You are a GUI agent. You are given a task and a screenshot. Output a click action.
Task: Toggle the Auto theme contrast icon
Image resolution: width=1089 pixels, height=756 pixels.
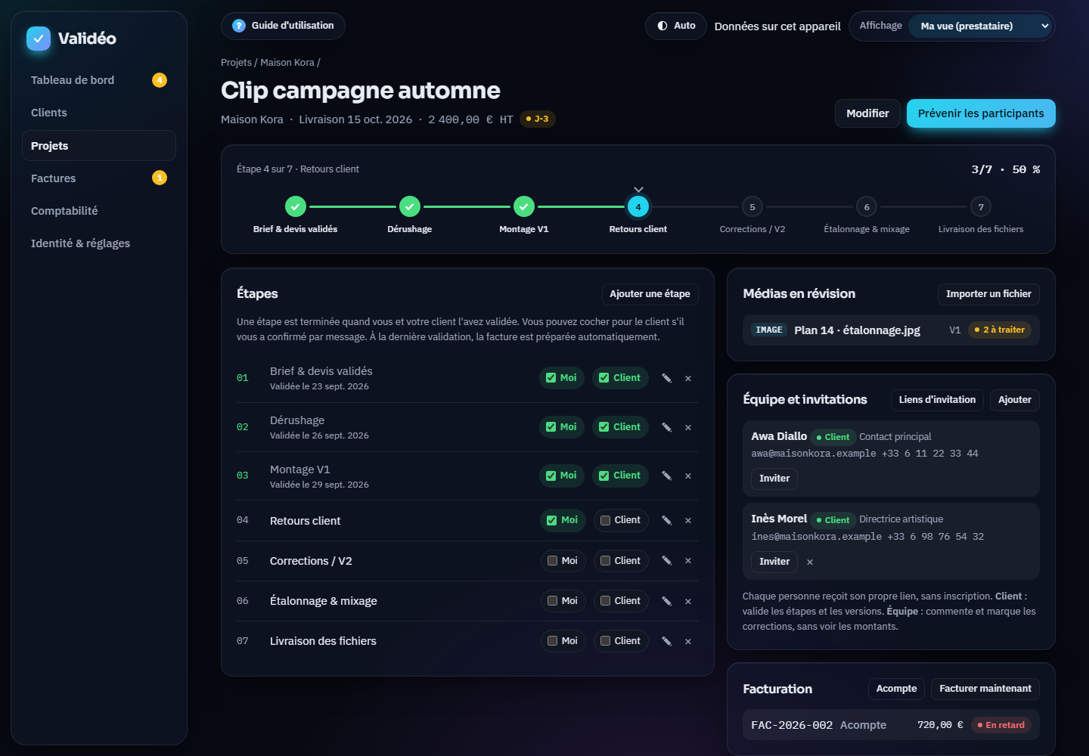click(x=662, y=26)
